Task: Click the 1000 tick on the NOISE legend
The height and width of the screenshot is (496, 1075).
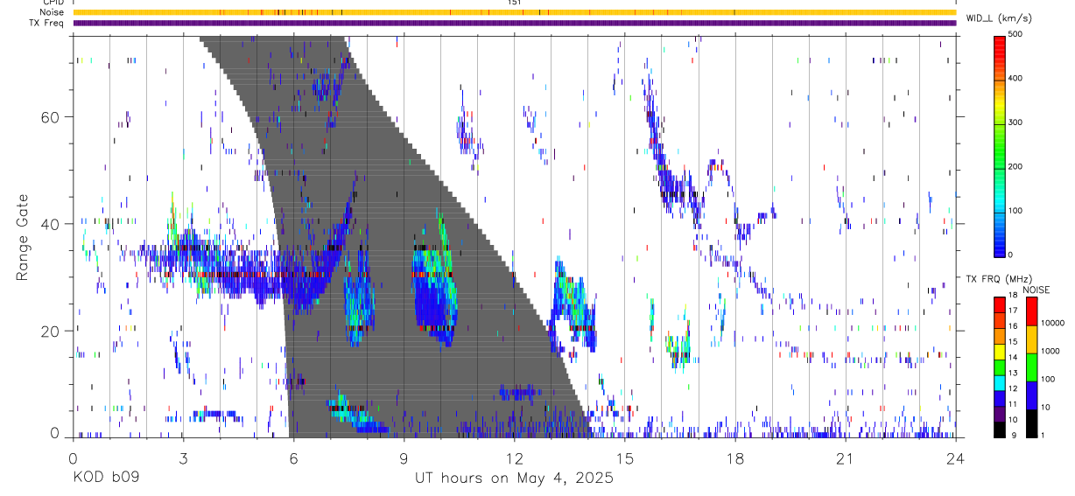Action: click(x=1050, y=352)
